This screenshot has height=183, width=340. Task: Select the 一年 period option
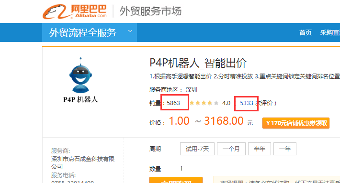[285, 149]
